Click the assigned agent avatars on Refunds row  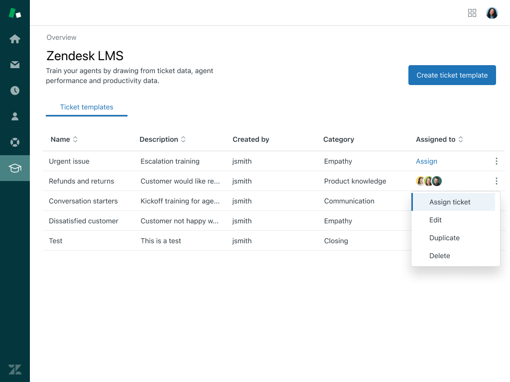428,181
